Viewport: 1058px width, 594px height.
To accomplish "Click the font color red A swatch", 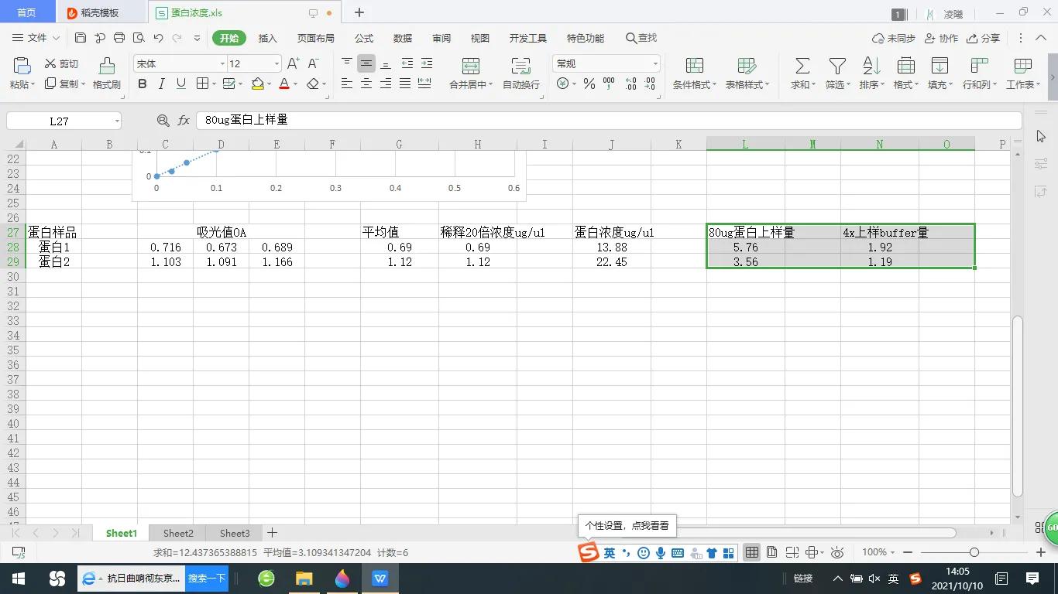I will (284, 84).
